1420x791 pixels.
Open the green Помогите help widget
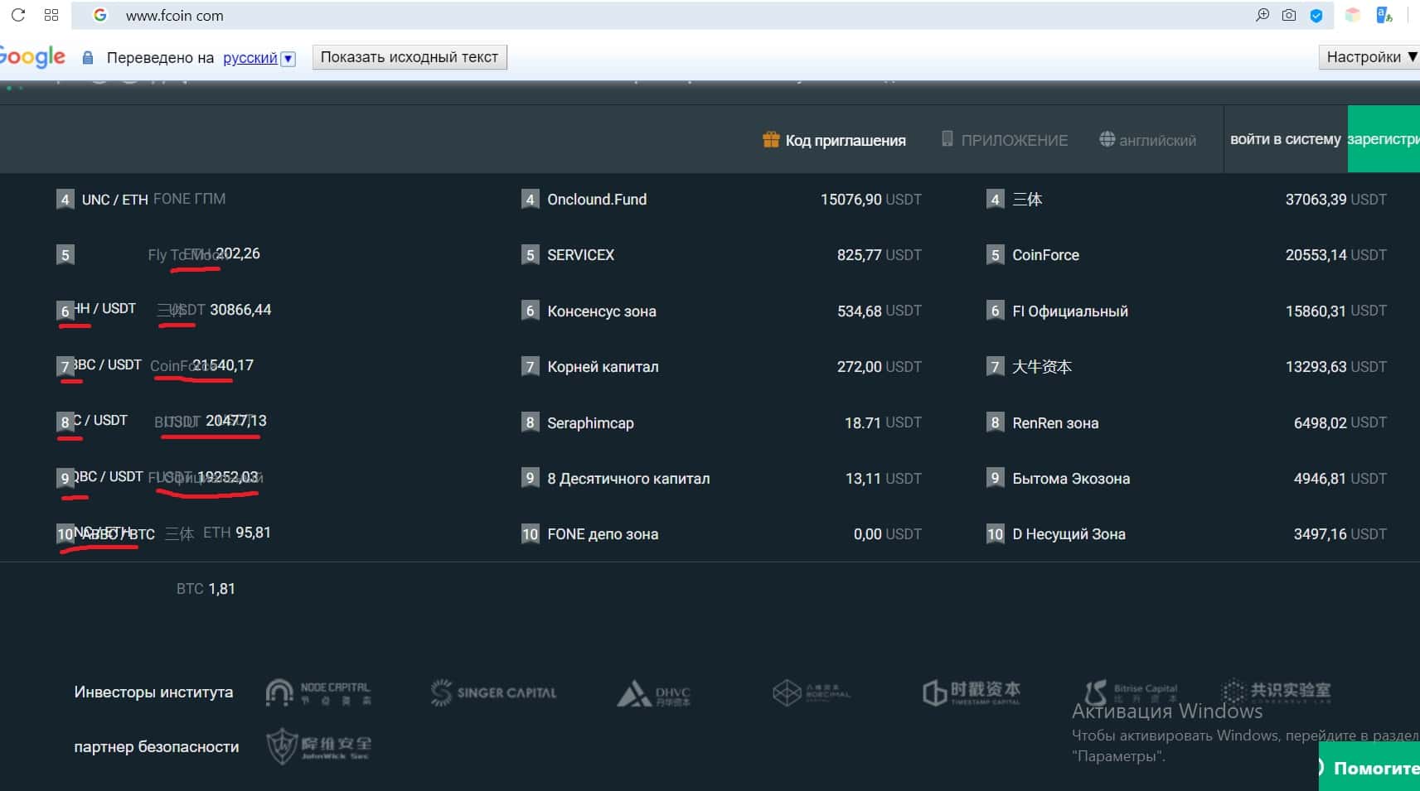coord(1370,768)
